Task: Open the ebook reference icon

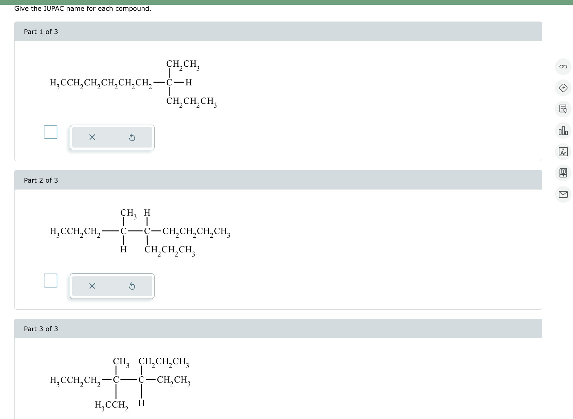Action: coord(563,173)
